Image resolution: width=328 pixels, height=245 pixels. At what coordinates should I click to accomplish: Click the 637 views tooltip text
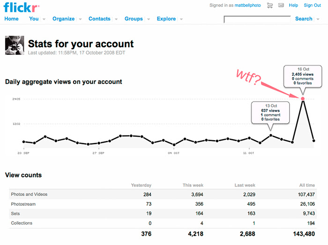pyautogui.click(x=270, y=111)
